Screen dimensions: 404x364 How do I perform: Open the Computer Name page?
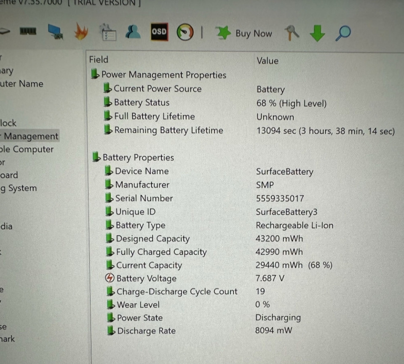point(22,84)
